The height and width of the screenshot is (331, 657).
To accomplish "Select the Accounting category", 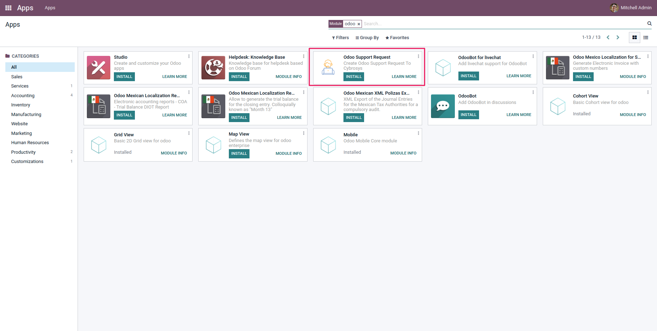I will coord(40,95).
